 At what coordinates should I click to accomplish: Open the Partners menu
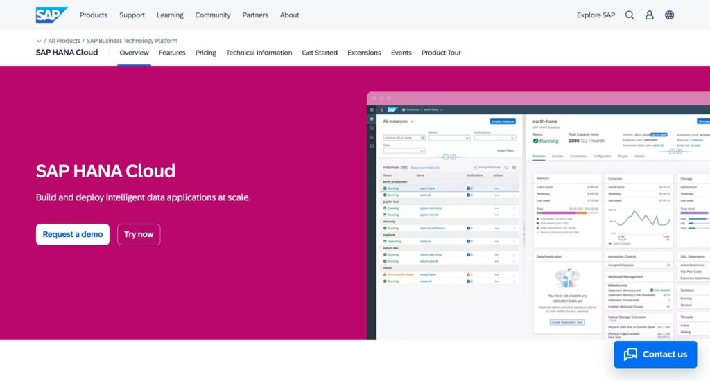pos(255,15)
